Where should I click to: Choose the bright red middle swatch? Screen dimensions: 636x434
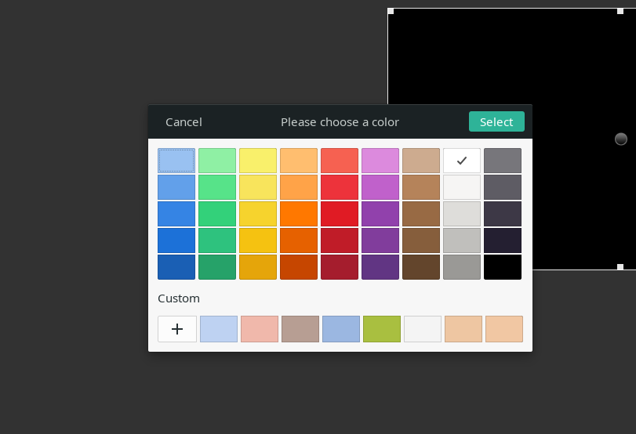coord(340,214)
